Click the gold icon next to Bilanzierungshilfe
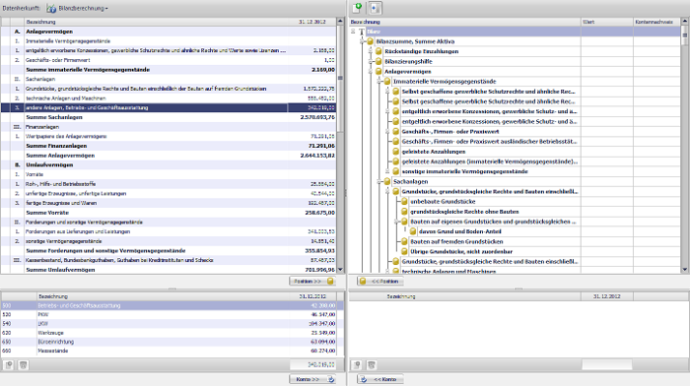This screenshot has width=690, height=386. [379, 62]
